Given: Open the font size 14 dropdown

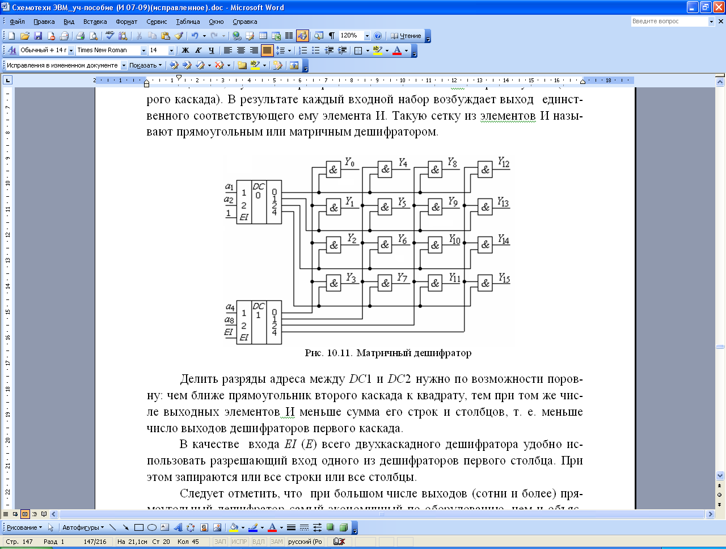Looking at the screenshot, I should (171, 50).
